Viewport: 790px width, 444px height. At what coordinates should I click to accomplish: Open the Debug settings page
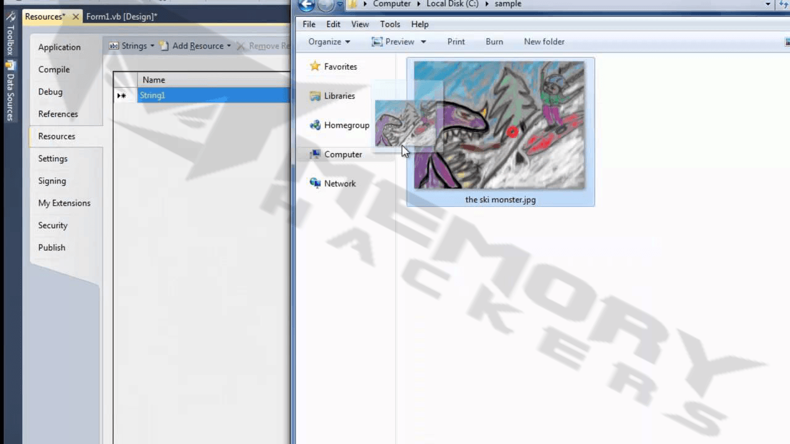[x=50, y=92]
